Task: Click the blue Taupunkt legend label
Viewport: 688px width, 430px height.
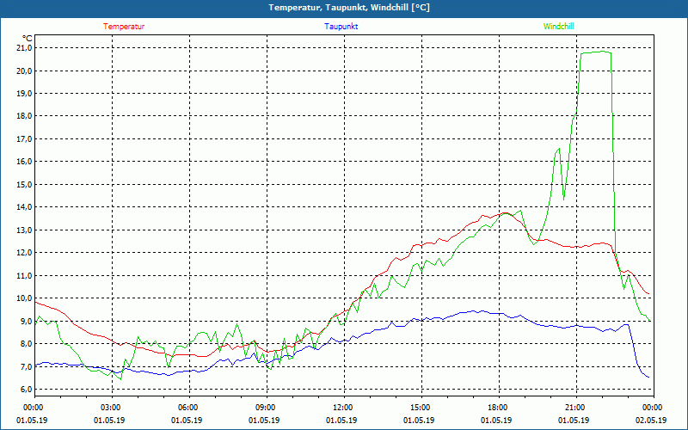Action: [x=341, y=27]
